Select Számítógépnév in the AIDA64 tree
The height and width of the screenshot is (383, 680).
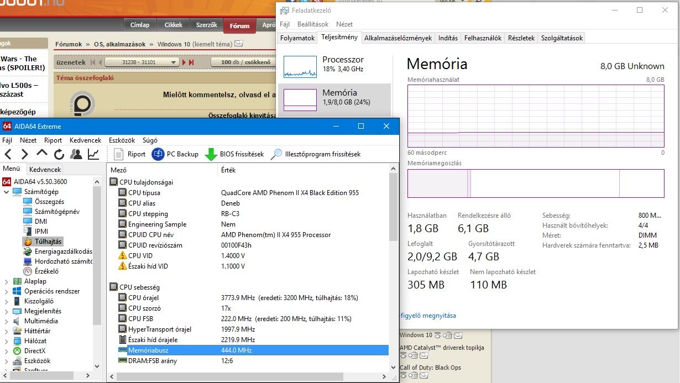click(x=57, y=212)
